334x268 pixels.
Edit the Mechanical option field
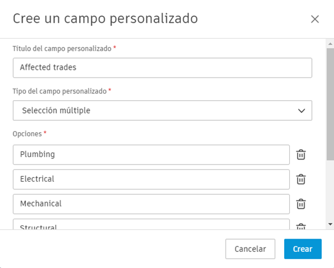[151, 204]
